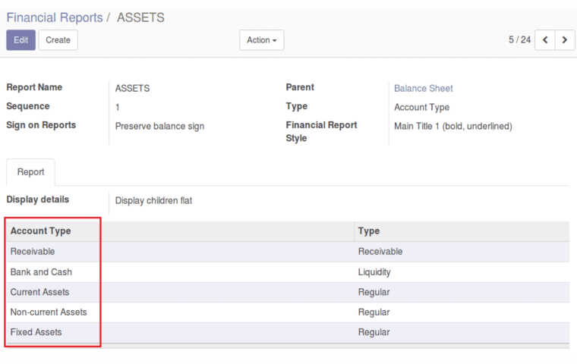Screen dimensions: 577x364
Task: Select the Report tab
Action: tap(30, 172)
